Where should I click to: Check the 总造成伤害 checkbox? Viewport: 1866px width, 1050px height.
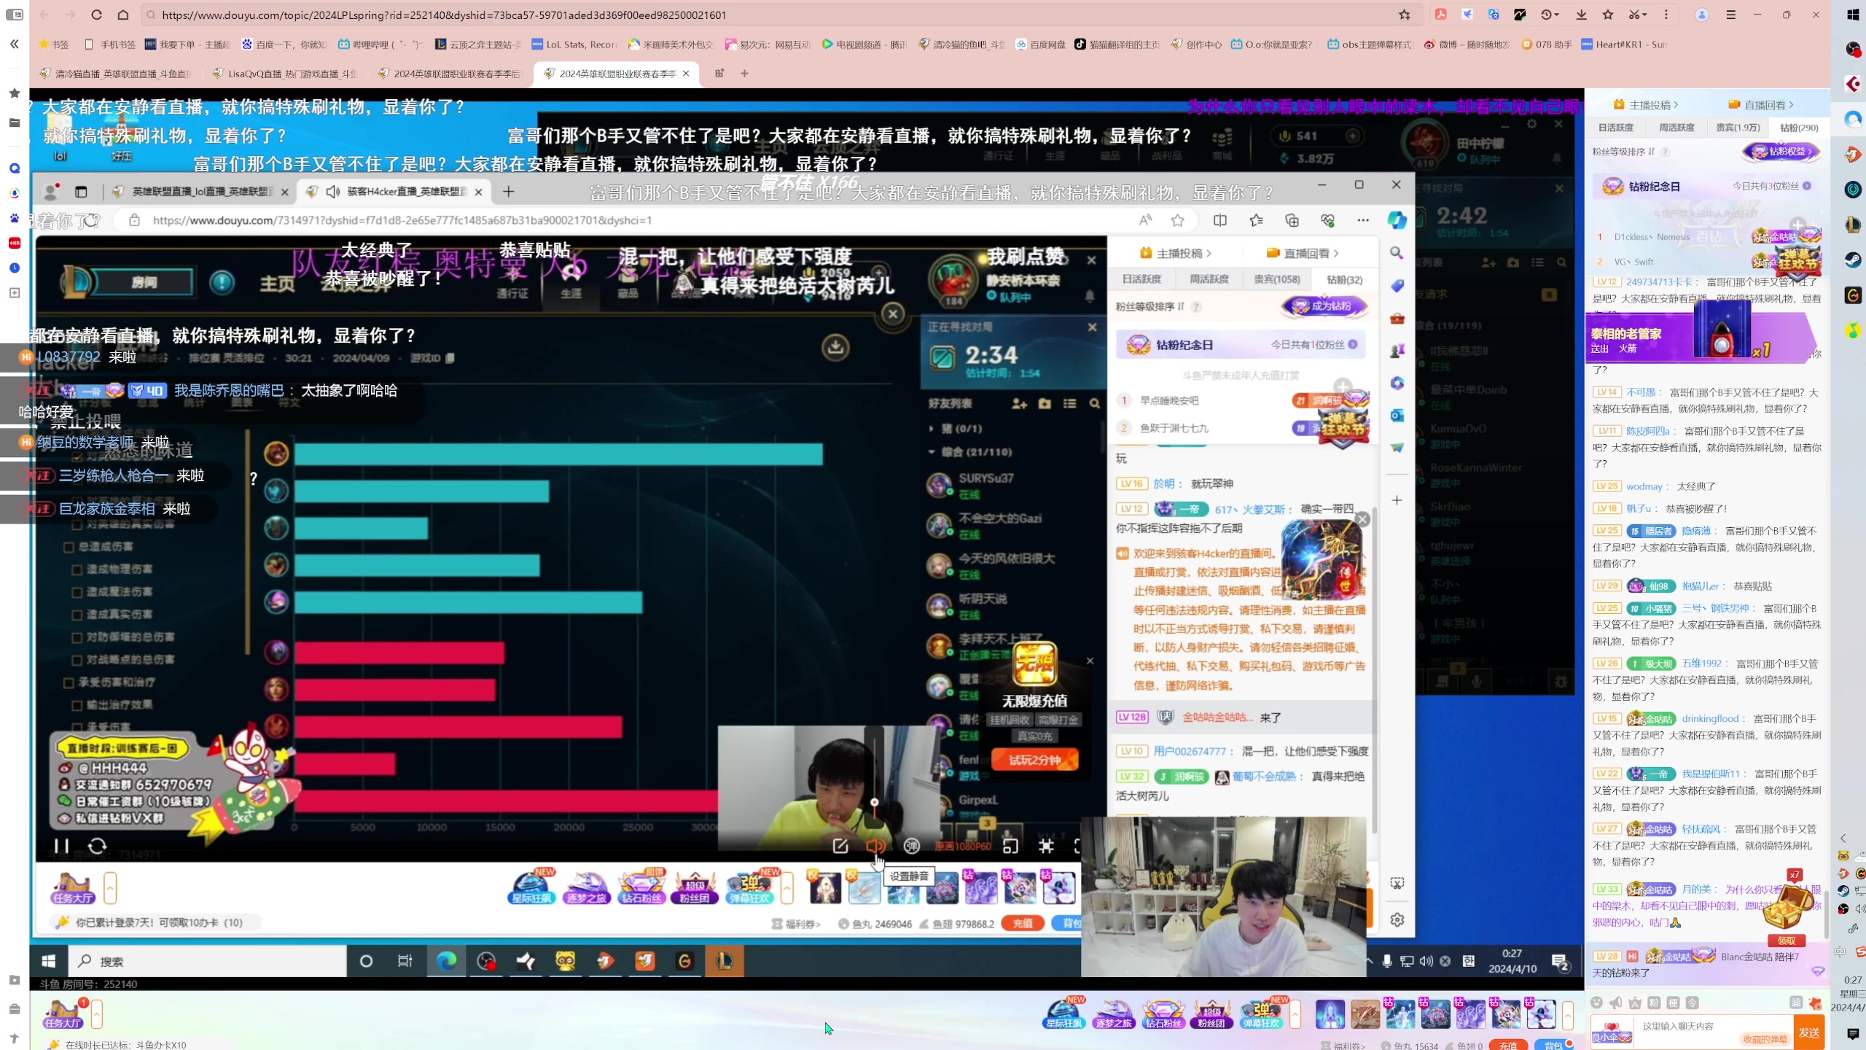click(69, 547)
